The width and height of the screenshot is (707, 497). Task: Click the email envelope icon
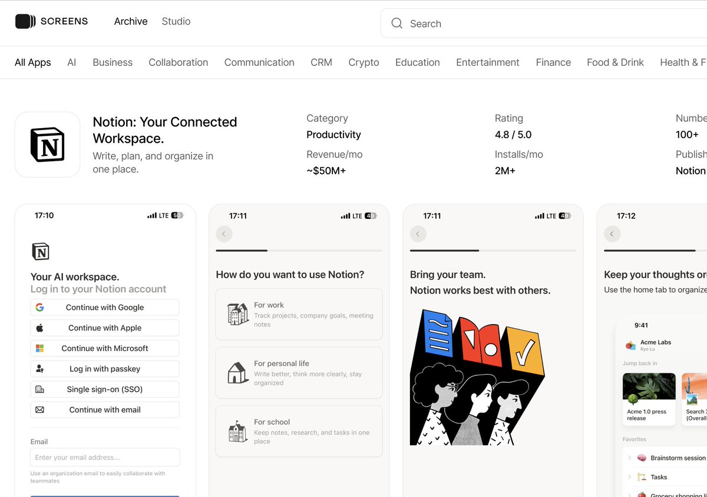[39, 410]
